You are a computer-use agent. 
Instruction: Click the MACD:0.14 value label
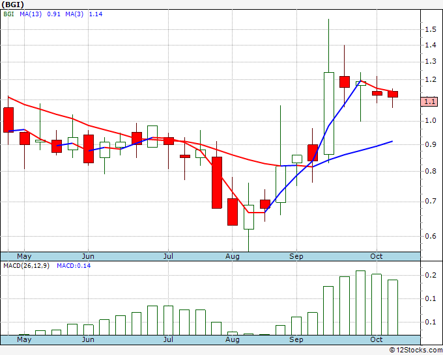tap(74, 266)
